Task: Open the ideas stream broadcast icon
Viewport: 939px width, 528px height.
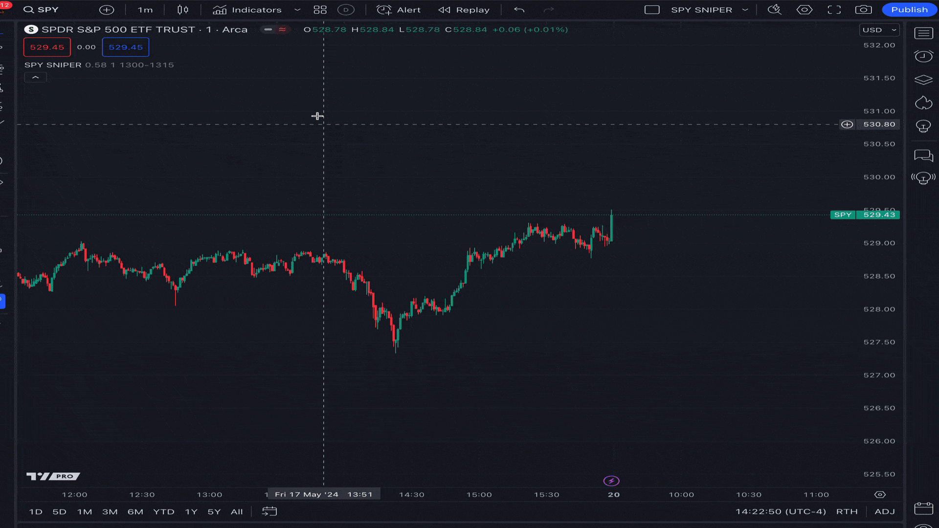Action: point(923,178)
